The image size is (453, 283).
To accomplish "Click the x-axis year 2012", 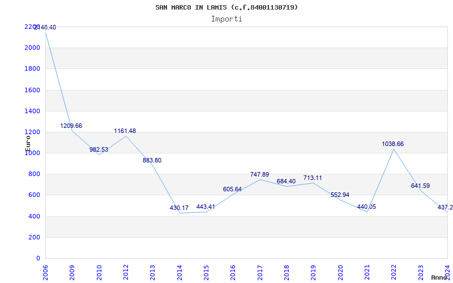I will [x=126, y=273].
